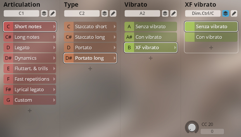Select the Senza vibrato slot in XF vibrato
This screenshot has height=137, width=241.
click(x=211, y=27)
